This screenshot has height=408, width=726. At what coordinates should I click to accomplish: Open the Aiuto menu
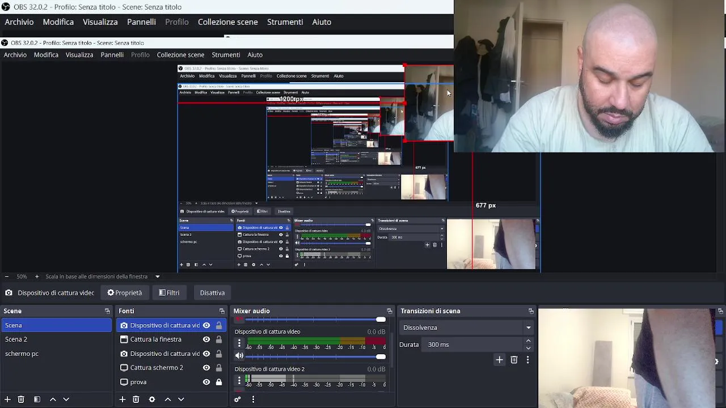[322, 22]
